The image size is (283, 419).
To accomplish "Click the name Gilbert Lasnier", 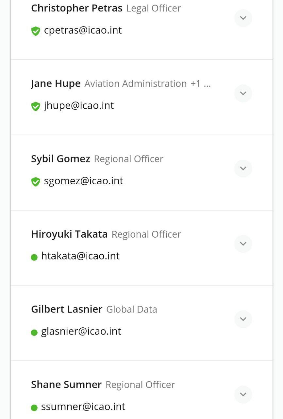I will 67,309.
